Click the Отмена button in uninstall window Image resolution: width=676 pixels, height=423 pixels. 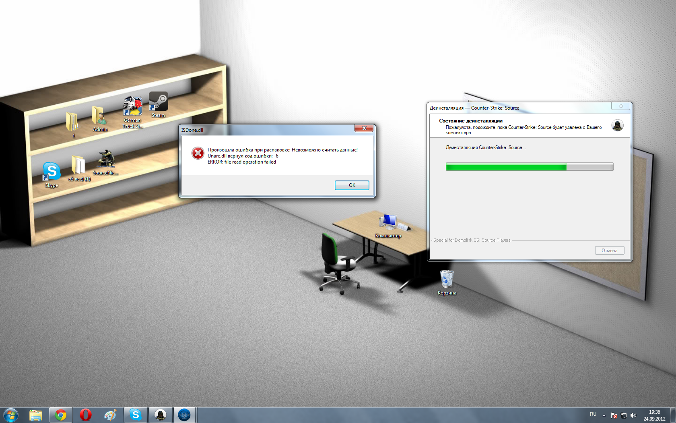609,251
